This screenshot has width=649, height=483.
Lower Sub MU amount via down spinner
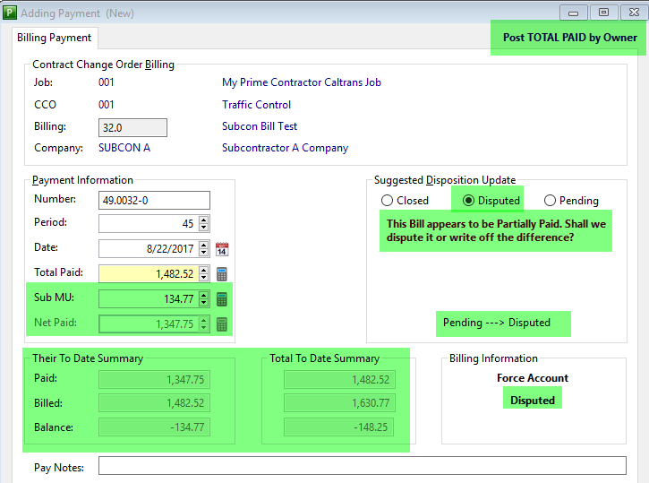[x=203, y=303]
